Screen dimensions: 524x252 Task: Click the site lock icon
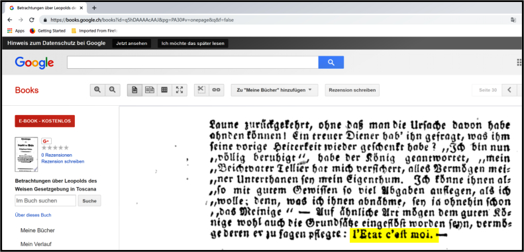(45, 20)
